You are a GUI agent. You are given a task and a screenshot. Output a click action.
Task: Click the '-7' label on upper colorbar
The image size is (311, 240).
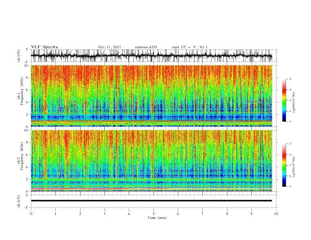pos(289,122)
